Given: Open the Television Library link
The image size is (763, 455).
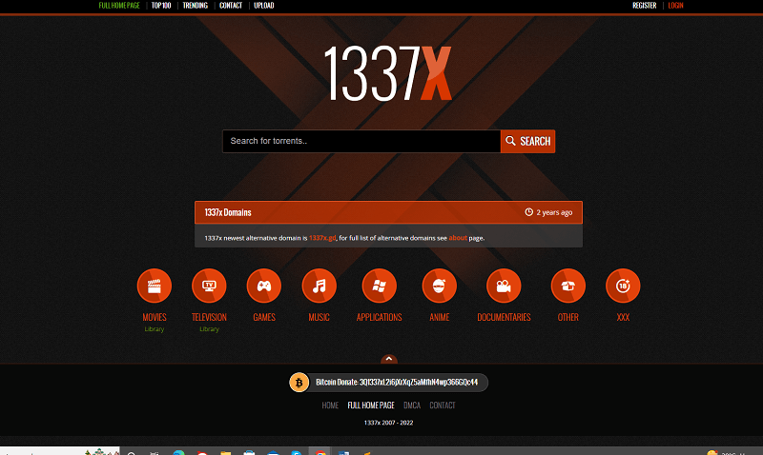Looking at the screenshot, I should click(209, 329).
